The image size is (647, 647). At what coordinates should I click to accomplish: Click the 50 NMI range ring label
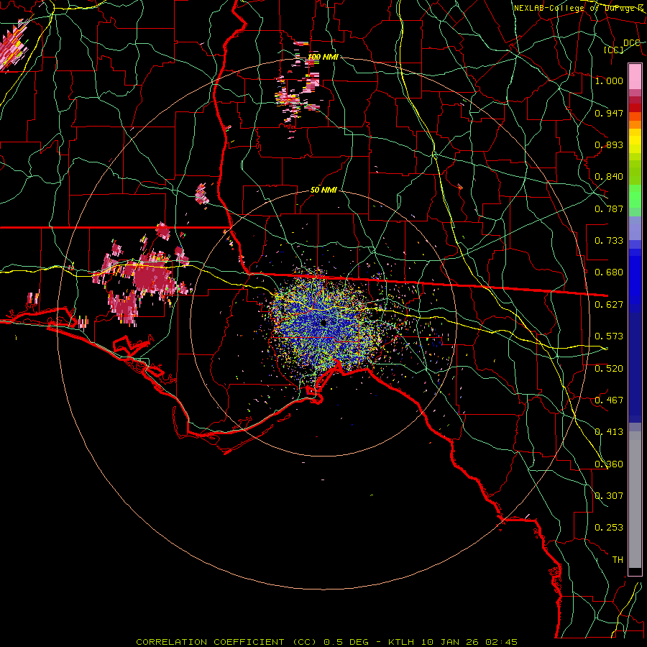tap(323, 190)
